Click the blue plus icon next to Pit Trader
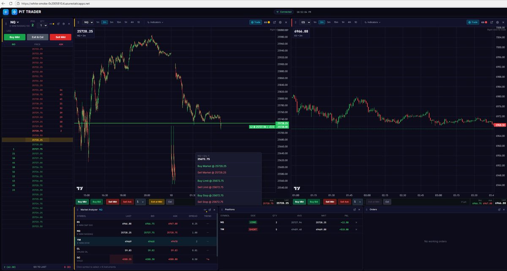 click(x=5, y=12)
